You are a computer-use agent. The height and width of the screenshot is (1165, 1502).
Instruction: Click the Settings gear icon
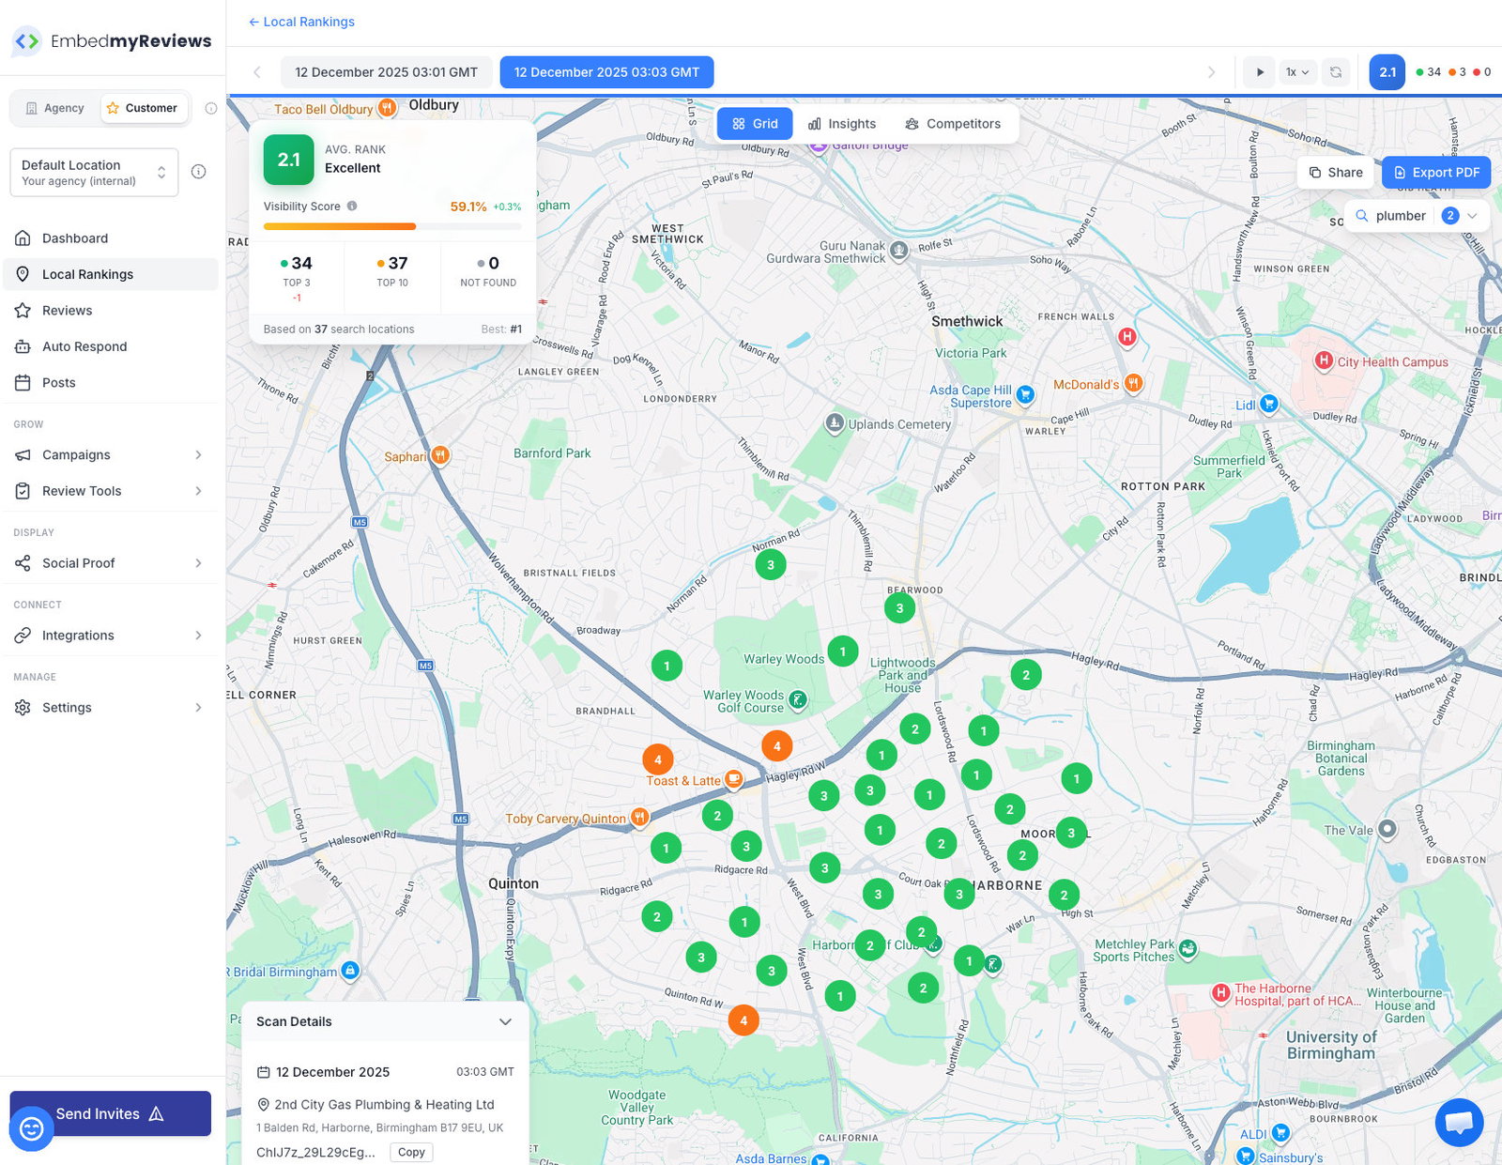click(x=23, y=708)
